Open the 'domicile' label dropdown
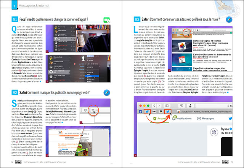Image resolution: width=244 pixels, height=168 pixels. point(82,70)
